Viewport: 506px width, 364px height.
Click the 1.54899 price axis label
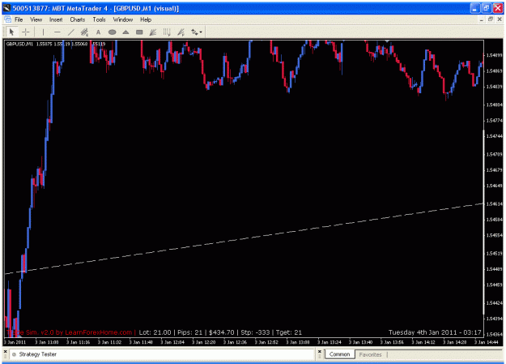click(x=494, y=55)
